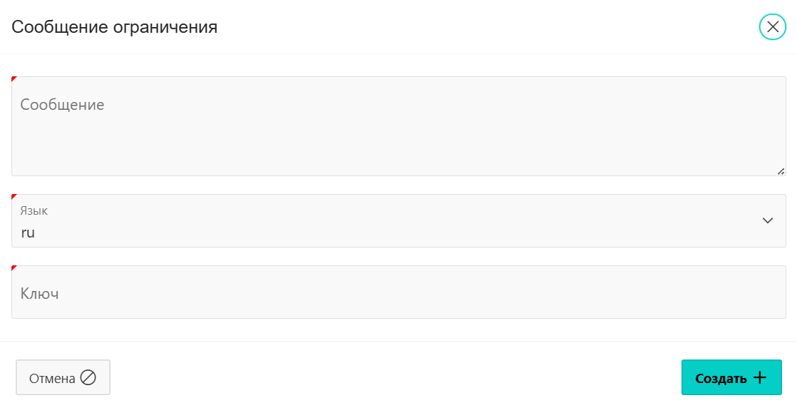This screenshot has width=797, height=413.
Task: Select the current 'ru' language value
Action: click(28, 233)
